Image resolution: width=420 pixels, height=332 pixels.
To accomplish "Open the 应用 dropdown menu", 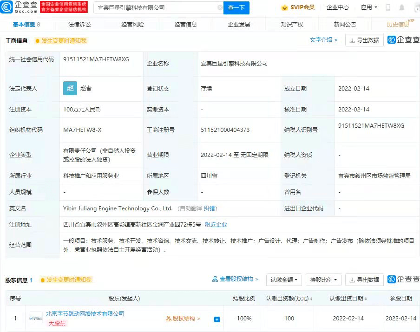I will point(369,7).
